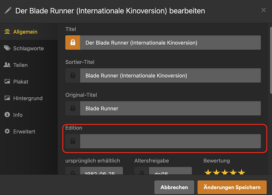Switch to the Teilen tab
Image resolution: width=272 pixels, height=195 pixels.
point(29,65)
